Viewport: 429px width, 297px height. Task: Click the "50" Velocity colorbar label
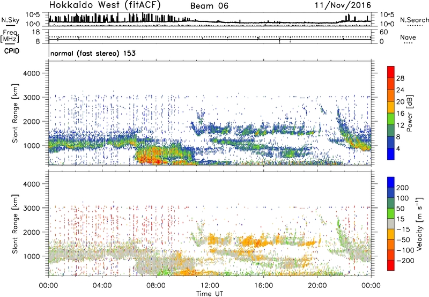point(400,209)
